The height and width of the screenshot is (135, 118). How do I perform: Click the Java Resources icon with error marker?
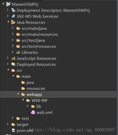click(x=13, y=22)
